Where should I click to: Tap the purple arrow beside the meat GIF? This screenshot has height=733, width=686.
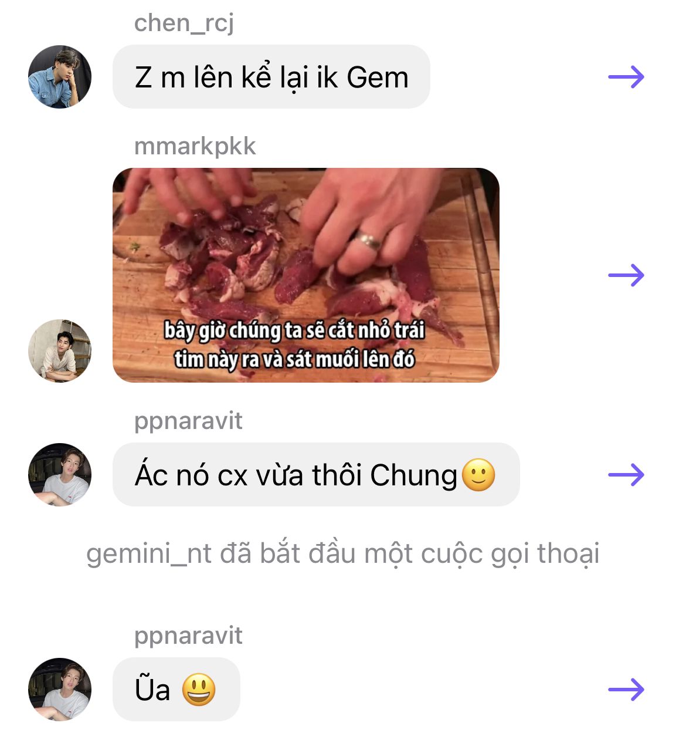point(626,275)
